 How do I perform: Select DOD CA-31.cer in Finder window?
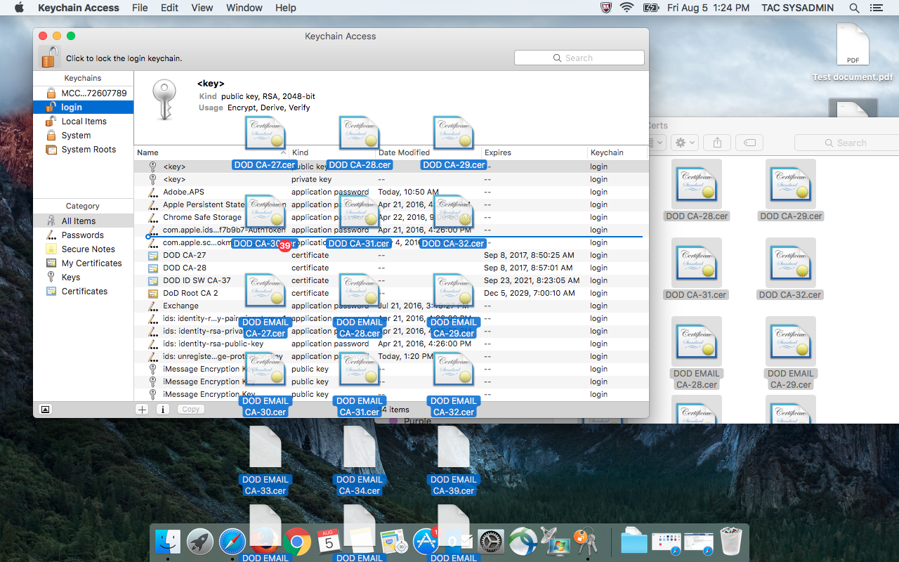696,270
